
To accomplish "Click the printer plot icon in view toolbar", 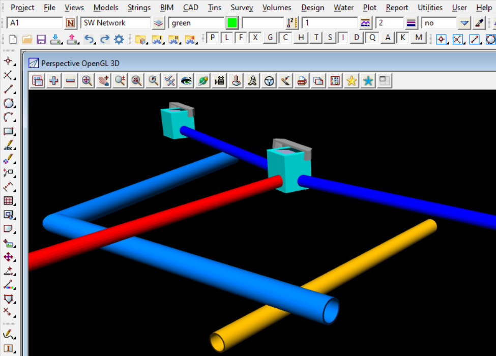I will 302,81.
